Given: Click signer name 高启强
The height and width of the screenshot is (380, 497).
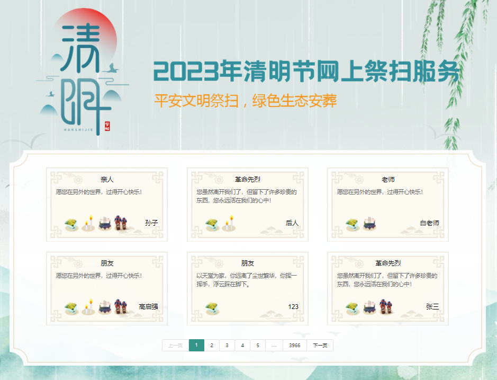Looking at the screenshot, I should point(148,307).
